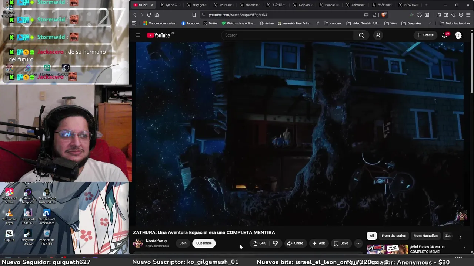Open the YouTube account avatar menu
The height and width of the screenshot is (266, 474).
pos(458,35)
